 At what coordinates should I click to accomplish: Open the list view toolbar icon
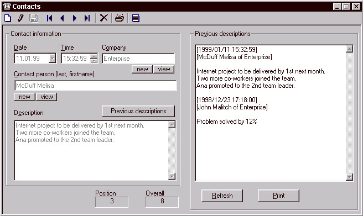click(x=136, y=18)
